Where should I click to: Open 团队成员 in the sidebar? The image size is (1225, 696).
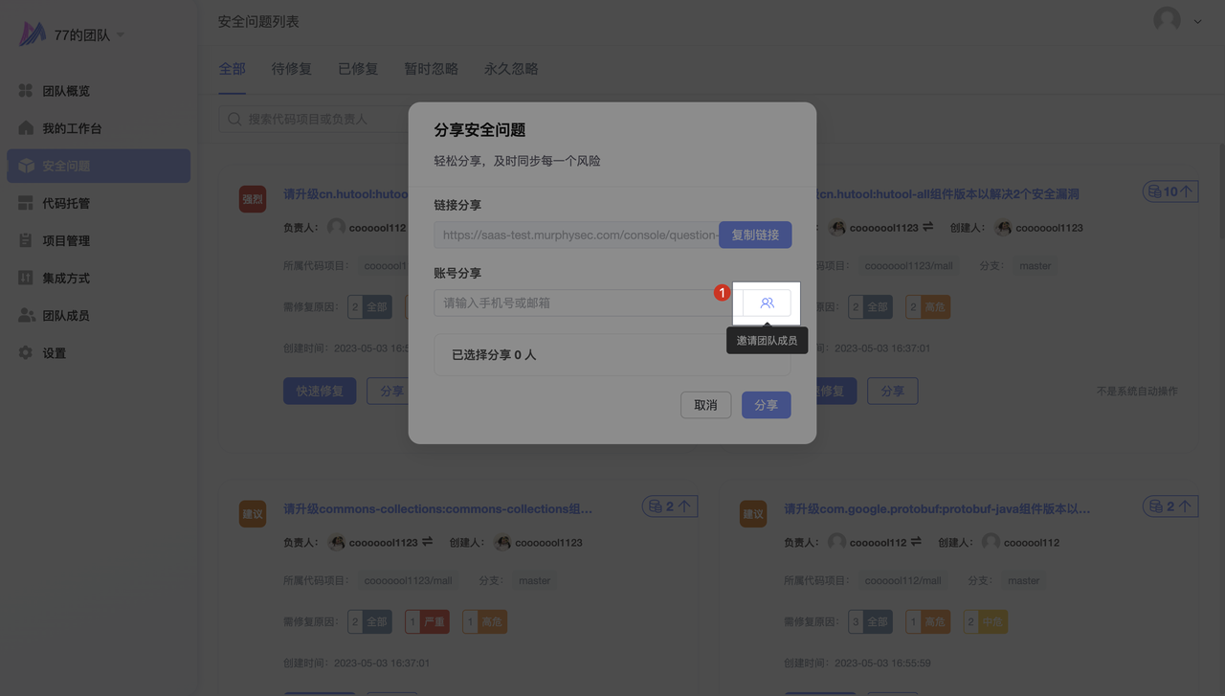pyautogui.click(x=65, y=315)
